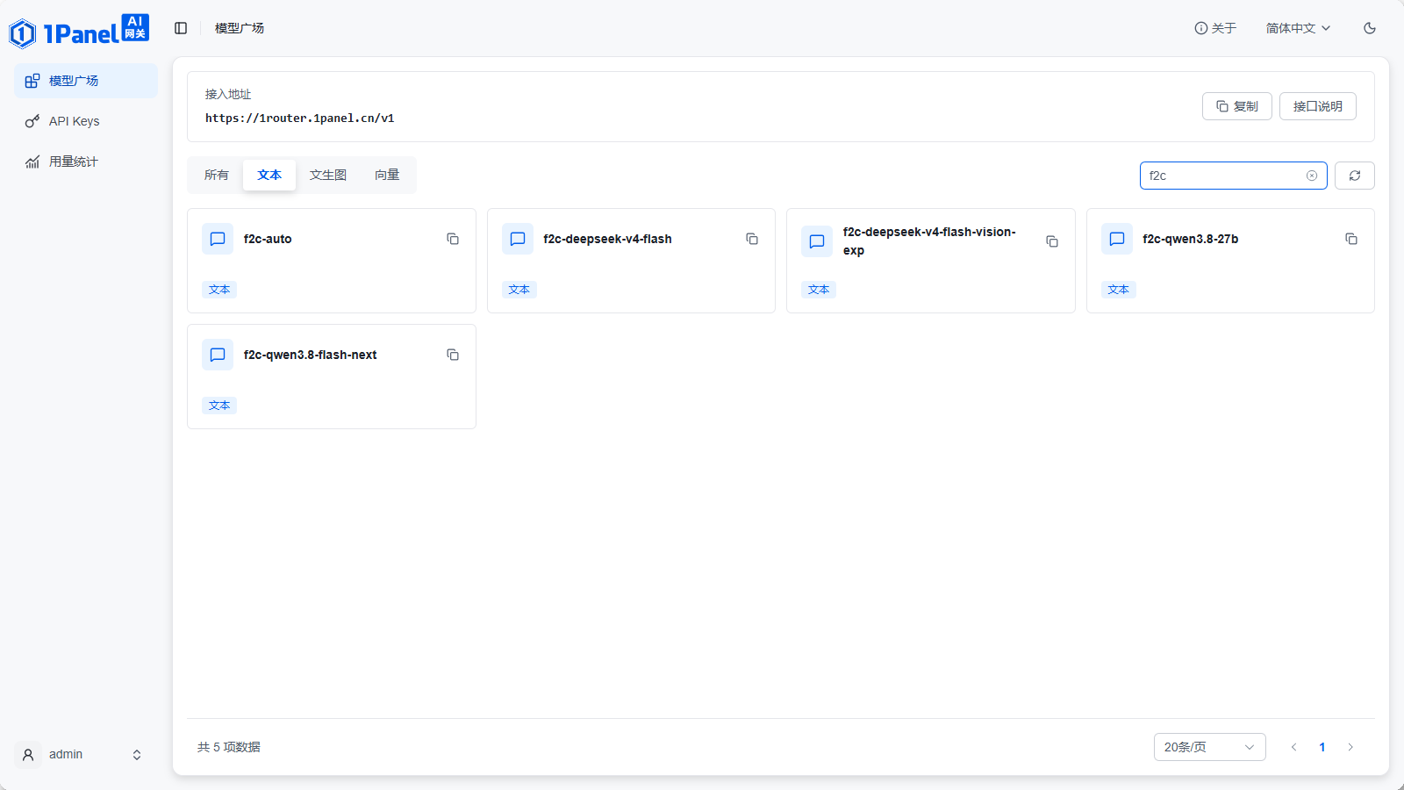Copy the f2c-qwen3.8-flash-next model name

[x=453, y=355]
